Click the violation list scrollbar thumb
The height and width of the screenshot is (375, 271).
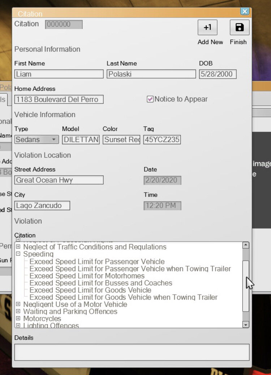[x=246, y=285]
